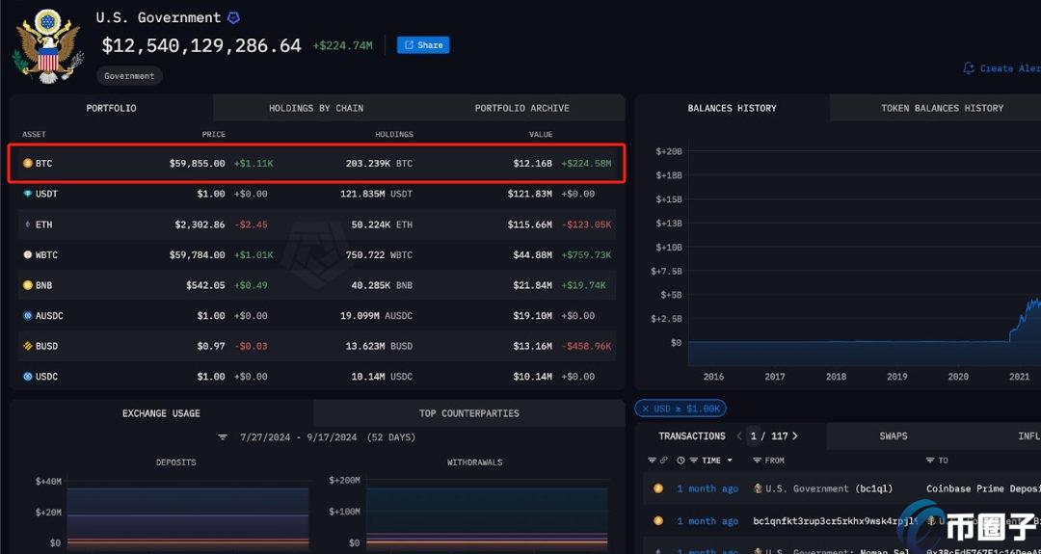Select the EXCHANGE USAGE tab
Image resolution: width=1041 pixels, height=554 pixels.
tap(161, 413)
